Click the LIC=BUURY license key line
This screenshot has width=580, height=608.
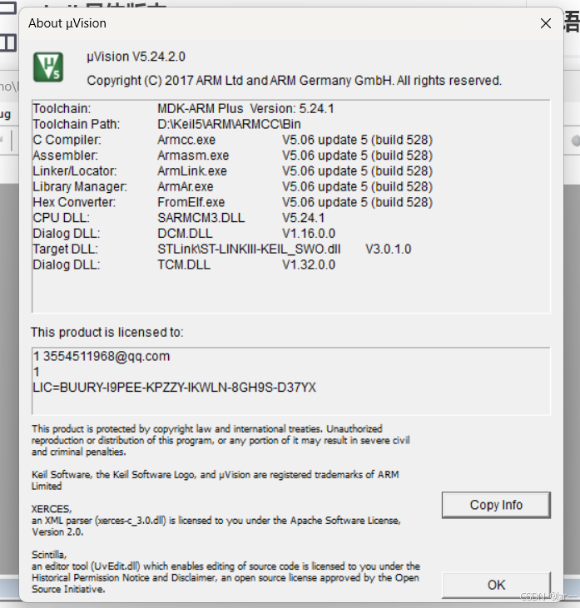[x=175, y=388]
